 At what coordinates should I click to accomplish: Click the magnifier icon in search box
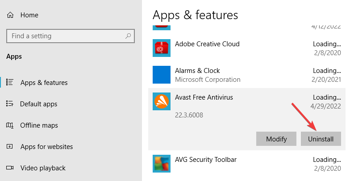(x=128, y=36)
